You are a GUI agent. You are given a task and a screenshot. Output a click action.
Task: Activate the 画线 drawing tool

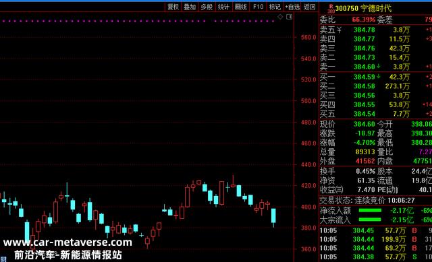coord(240,7)
